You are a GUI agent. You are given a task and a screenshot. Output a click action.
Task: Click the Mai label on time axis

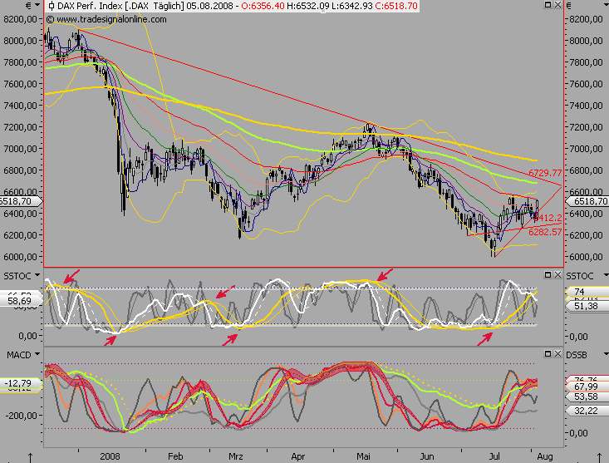coord(363,456)
